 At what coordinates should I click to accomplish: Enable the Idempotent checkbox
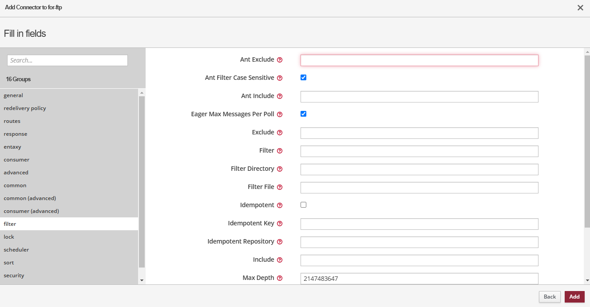tap(304, 205)
